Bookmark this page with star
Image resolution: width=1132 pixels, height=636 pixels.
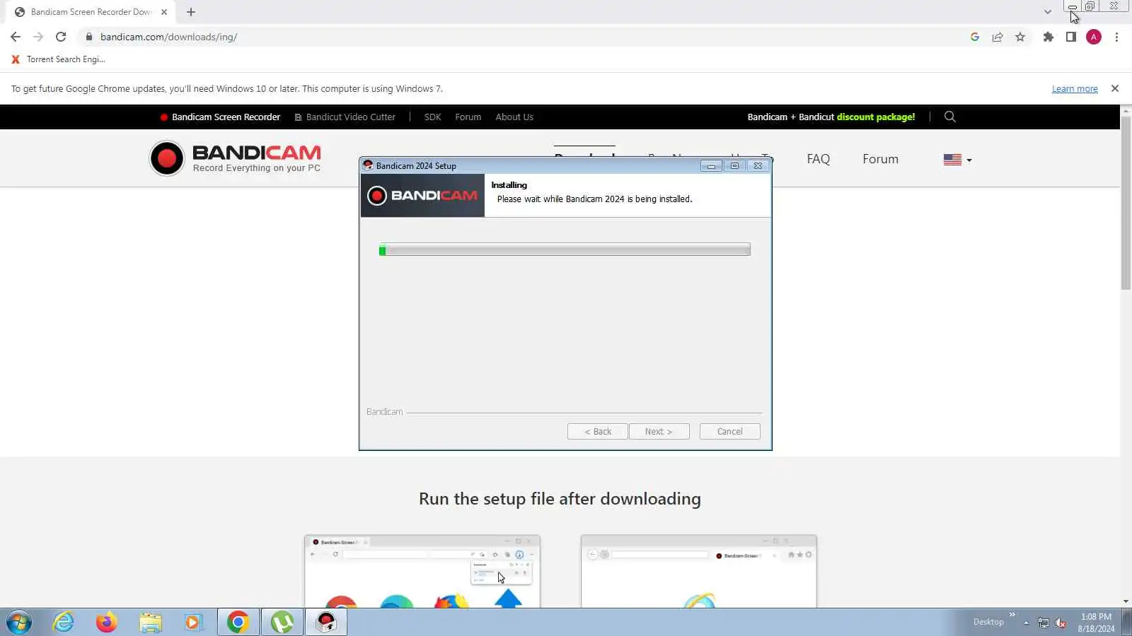coord(1020,37)
